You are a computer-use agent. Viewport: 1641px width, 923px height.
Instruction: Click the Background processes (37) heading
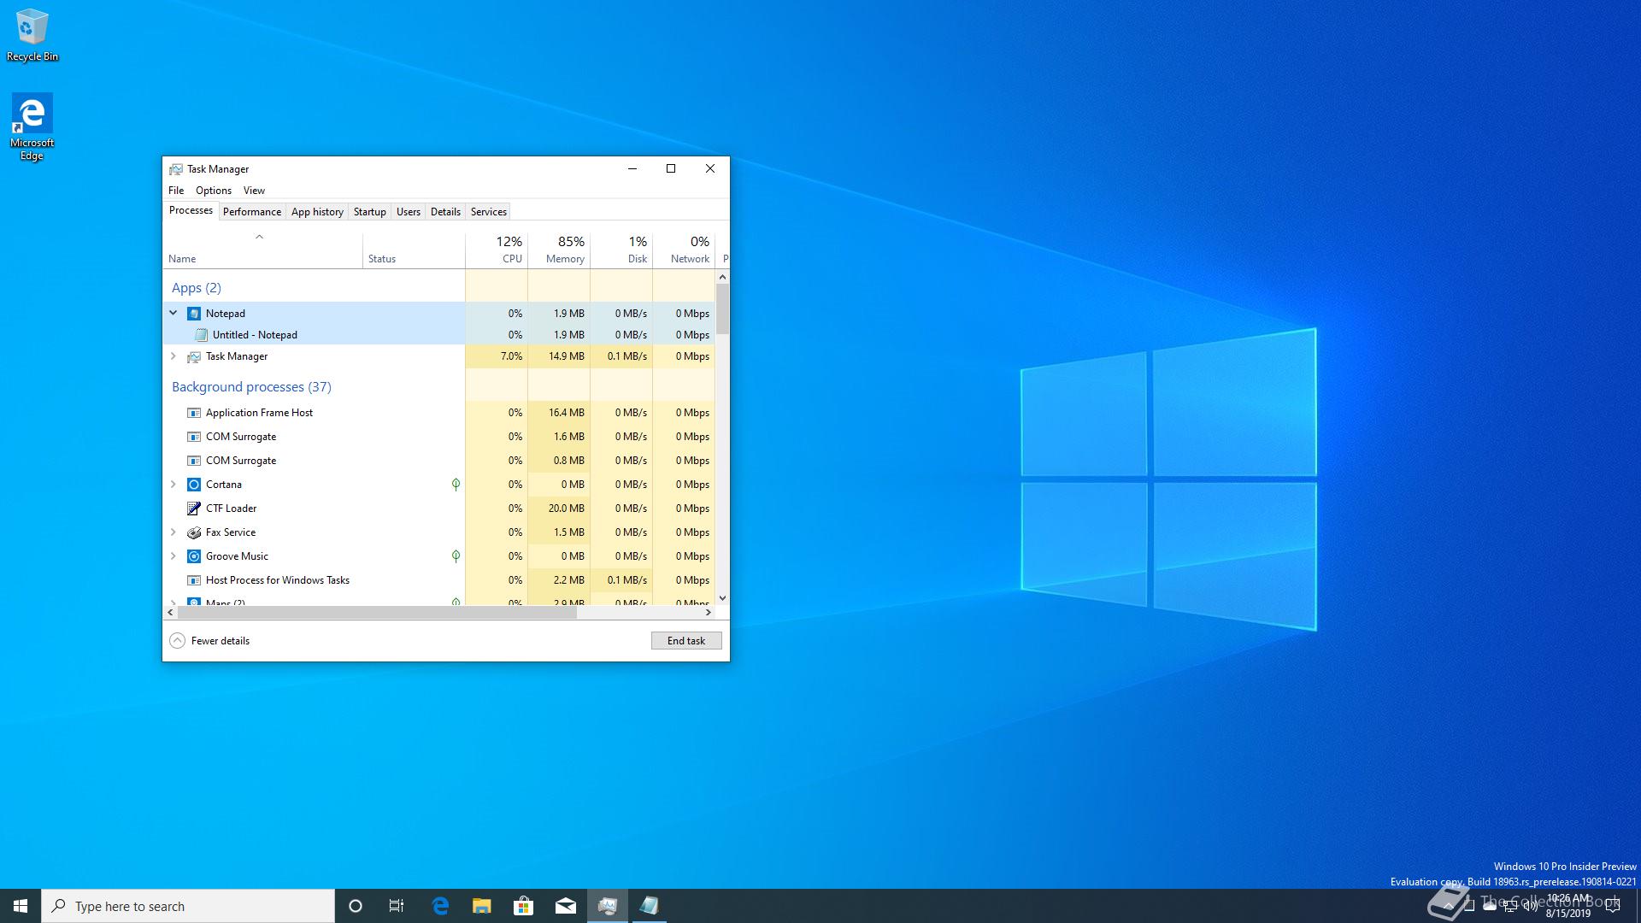[251, 387]
